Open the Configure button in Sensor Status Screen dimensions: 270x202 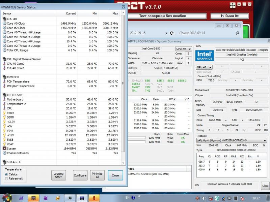point(80,175)
